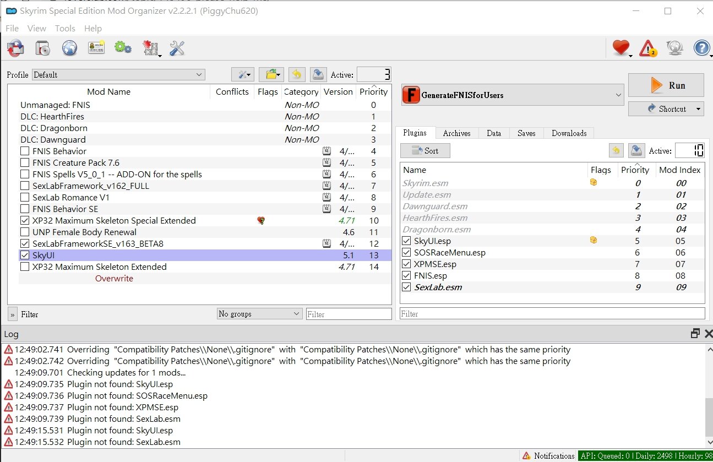The height and width of the screenshot is (462, 713).
Task: Click the Sort plugins button
Action: click(x=424, y=150)
